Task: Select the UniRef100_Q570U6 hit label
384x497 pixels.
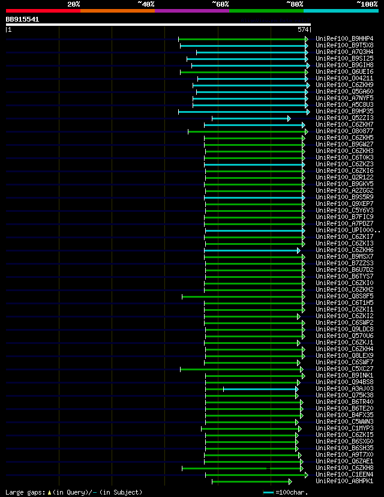Action: click(344, 336)
